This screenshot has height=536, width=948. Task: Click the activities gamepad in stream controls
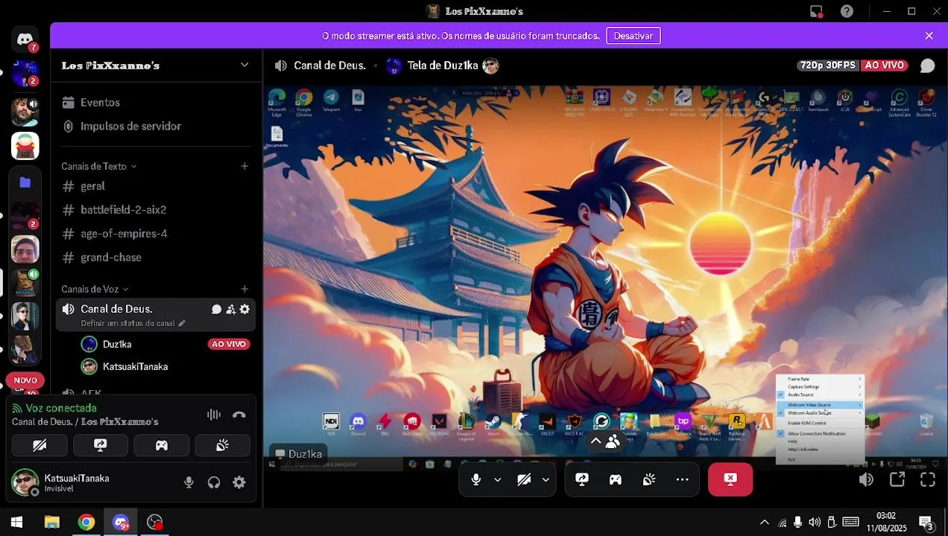tap(616, 479)
